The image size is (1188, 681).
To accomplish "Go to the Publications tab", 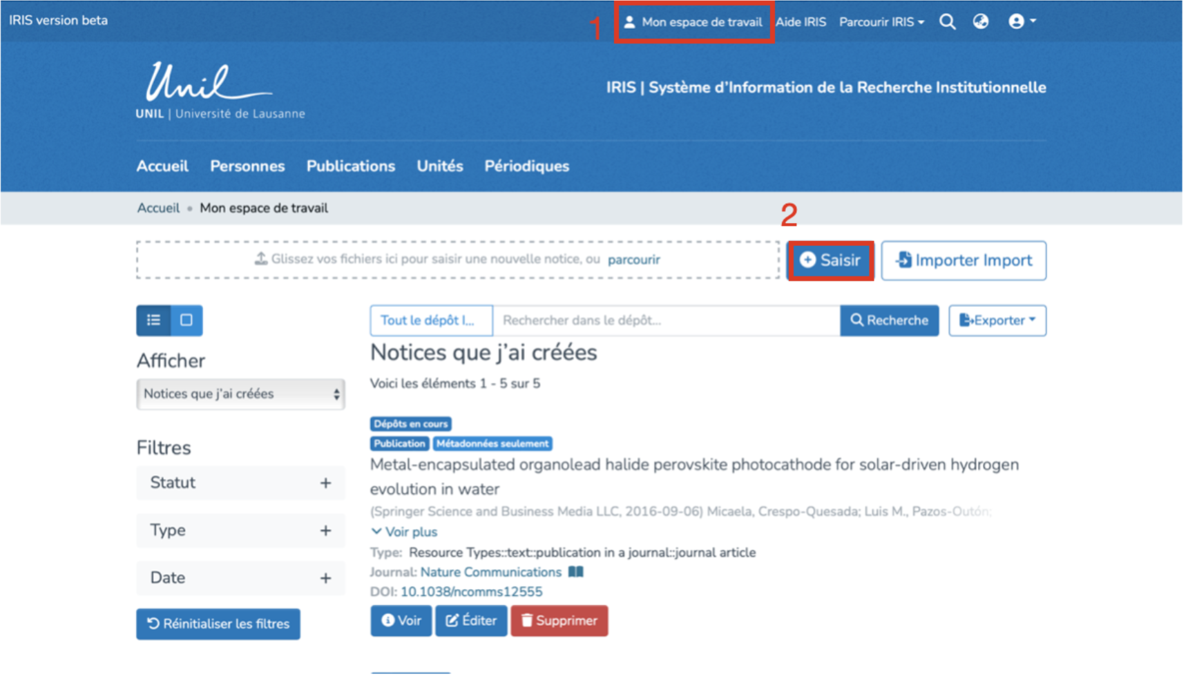I will pyautogui.click(x=350, y=166).
